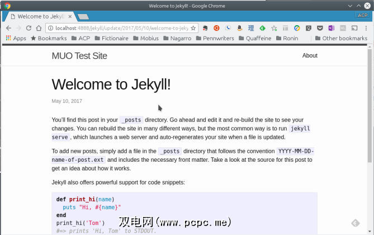Reload the current page
Screen dimensions: 374x235
29,28
